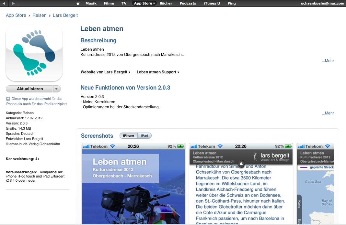
Task: Click the Screenshots heading
Action: 97,136
